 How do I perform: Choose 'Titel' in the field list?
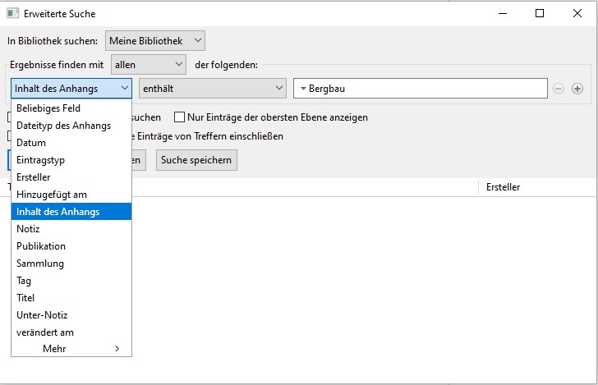pos(25,298)
